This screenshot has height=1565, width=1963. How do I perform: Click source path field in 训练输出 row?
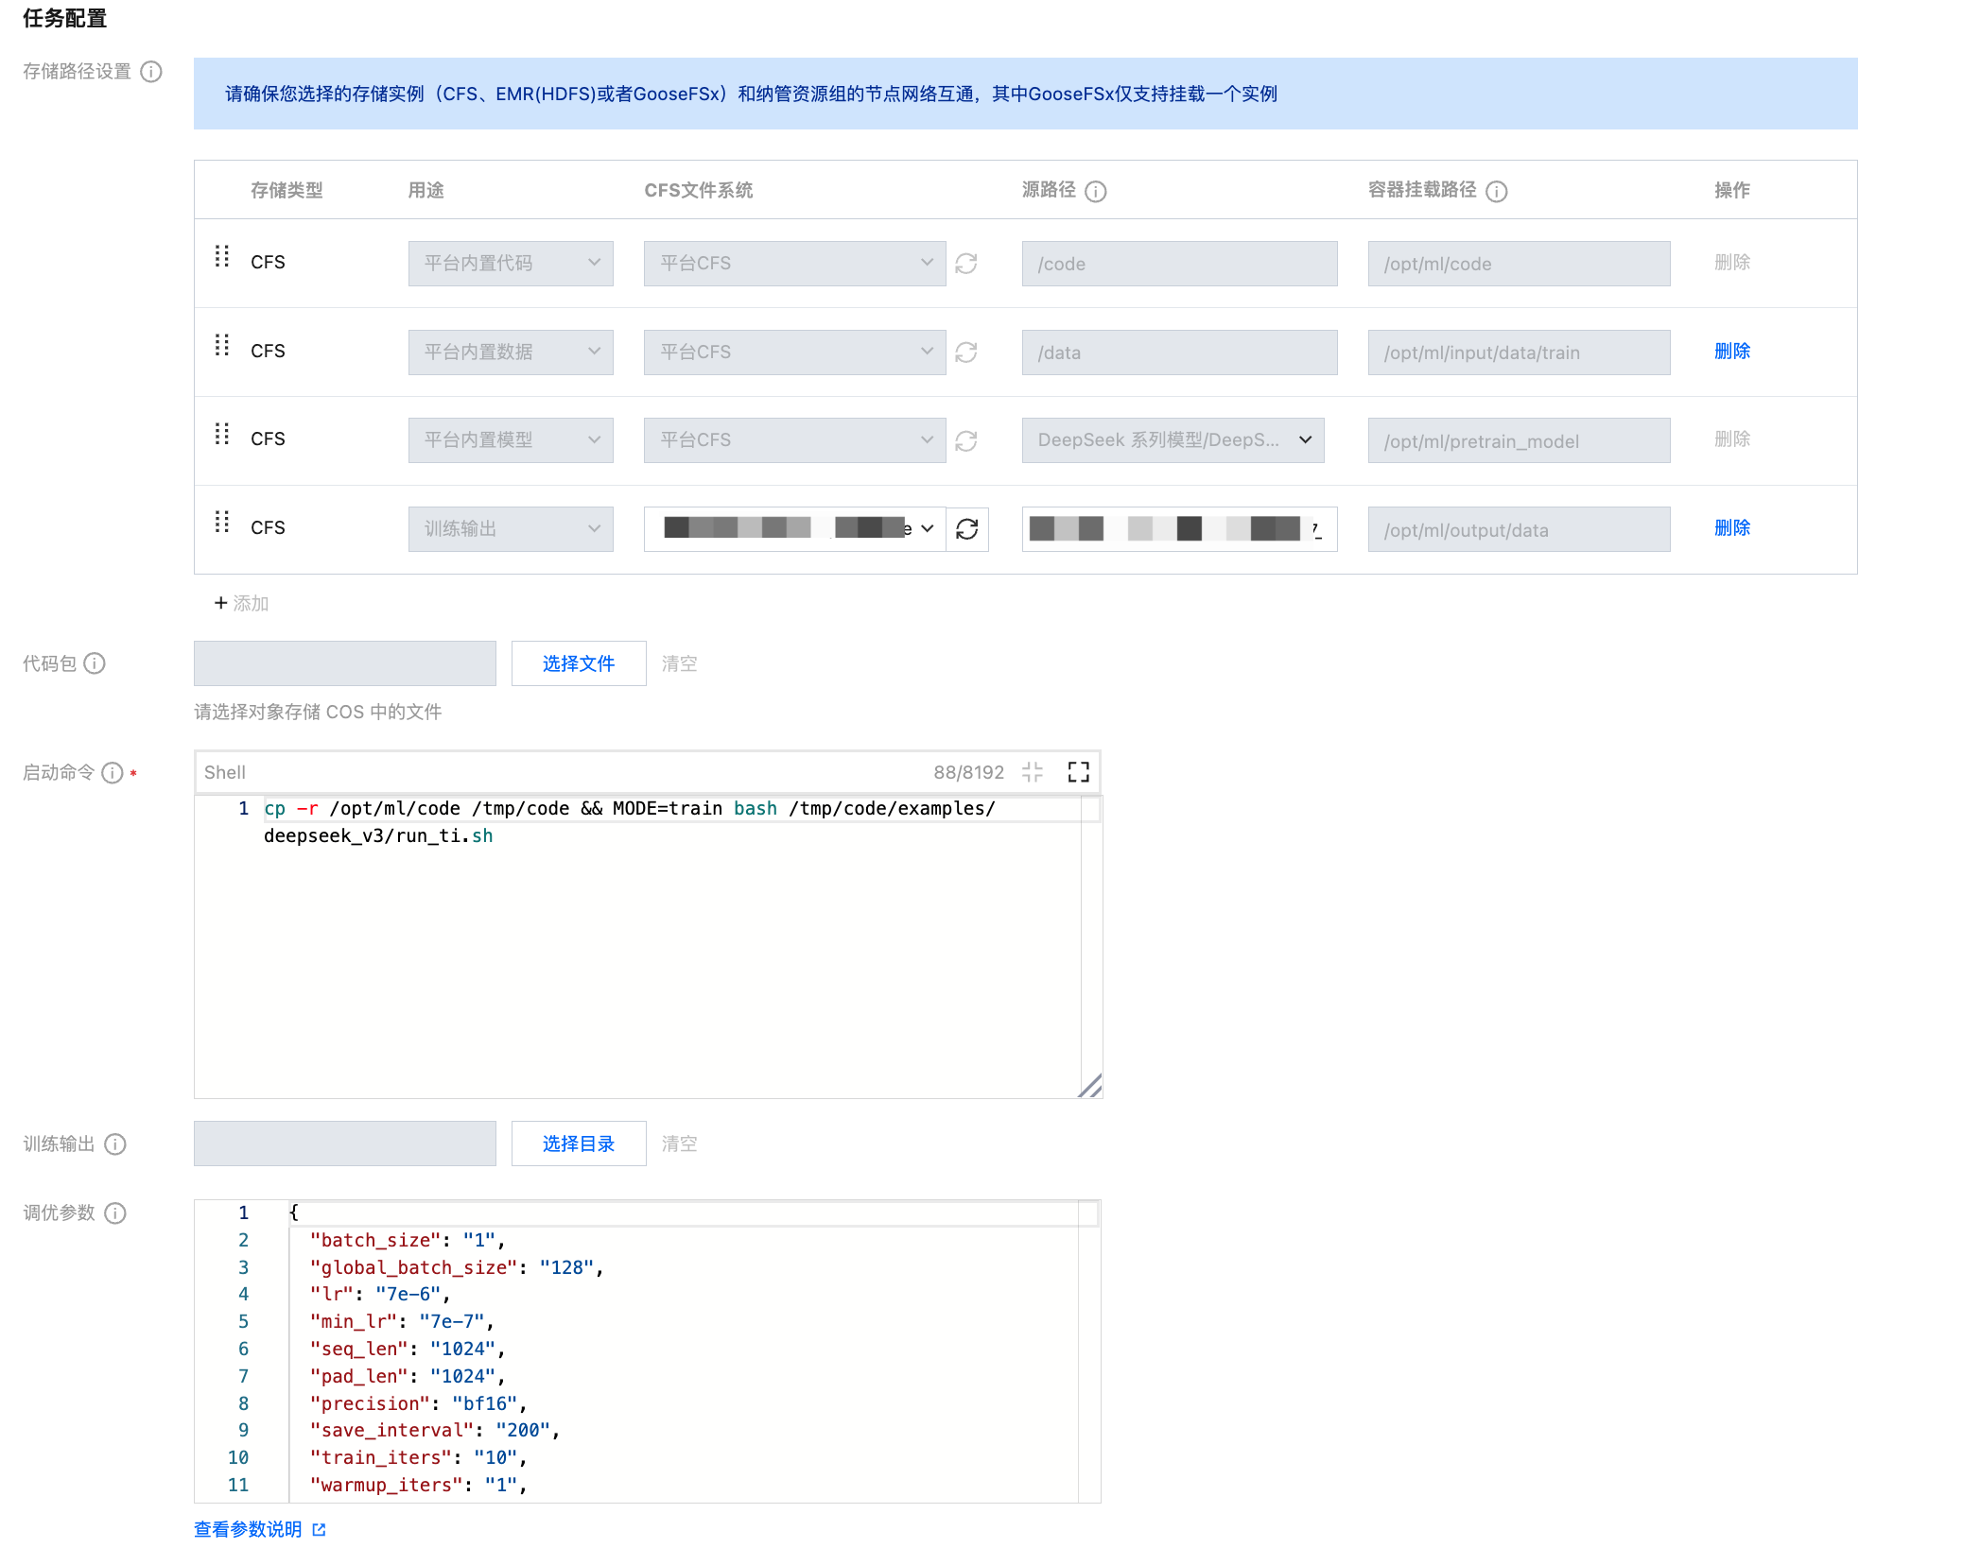point(1180,529)
